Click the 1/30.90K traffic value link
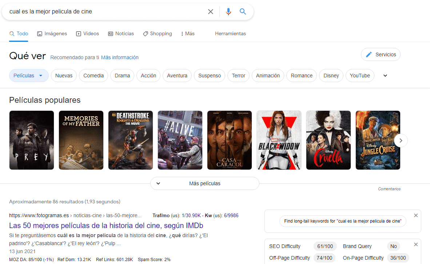430x264 pixels. [191, 216]
